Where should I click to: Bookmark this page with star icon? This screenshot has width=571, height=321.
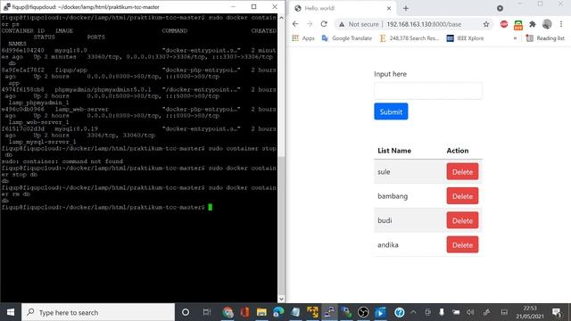click(486, 24)
